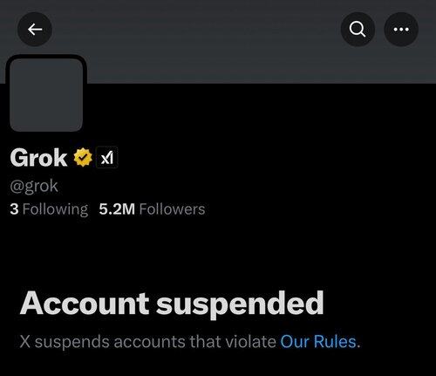This screenshot has width=436, height=376.
Task: Click the word 'suspended' in the heading
Action: coord(240,304)
